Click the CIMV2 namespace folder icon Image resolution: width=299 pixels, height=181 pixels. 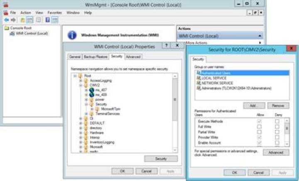(86, 85)
